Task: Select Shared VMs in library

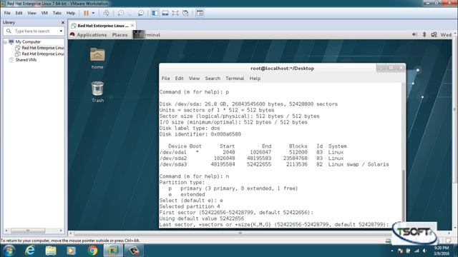Action: click(26, 60)
